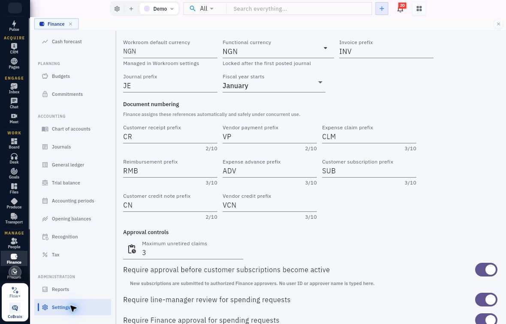Open CRM module

click(14, 48)
